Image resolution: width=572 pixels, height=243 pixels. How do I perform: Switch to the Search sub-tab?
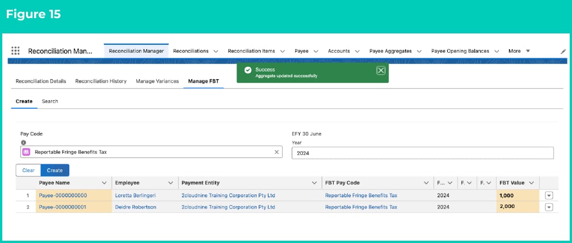(50, 101)
